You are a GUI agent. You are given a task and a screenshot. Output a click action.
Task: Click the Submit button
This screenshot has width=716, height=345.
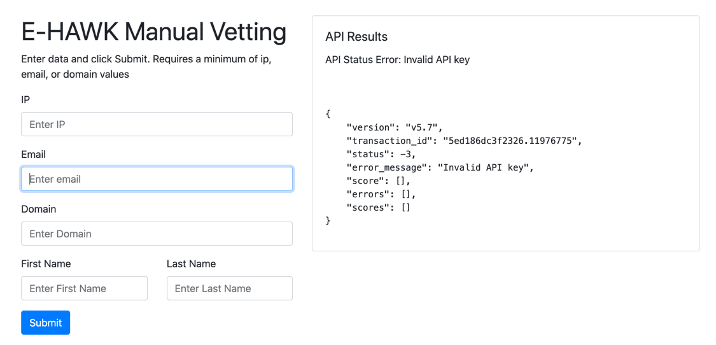click(x=46, y=323)
